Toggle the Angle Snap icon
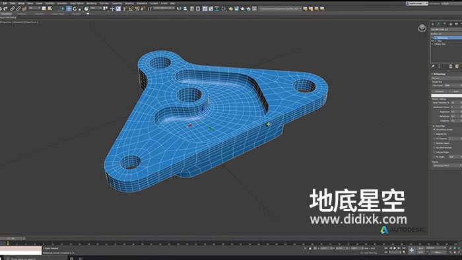The width and height of the screenshot is (462, 260). [x=131, y=9]
